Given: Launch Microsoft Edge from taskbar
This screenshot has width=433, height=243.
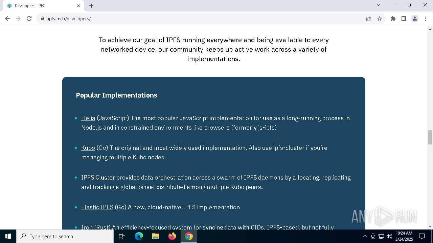Looking at the screenshot, I should [139, 236].
